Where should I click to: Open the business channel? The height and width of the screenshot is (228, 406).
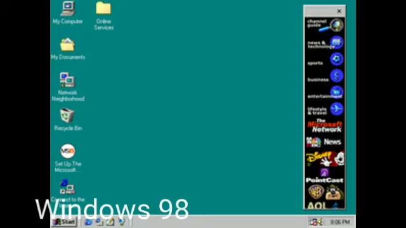tap(325, 76)
